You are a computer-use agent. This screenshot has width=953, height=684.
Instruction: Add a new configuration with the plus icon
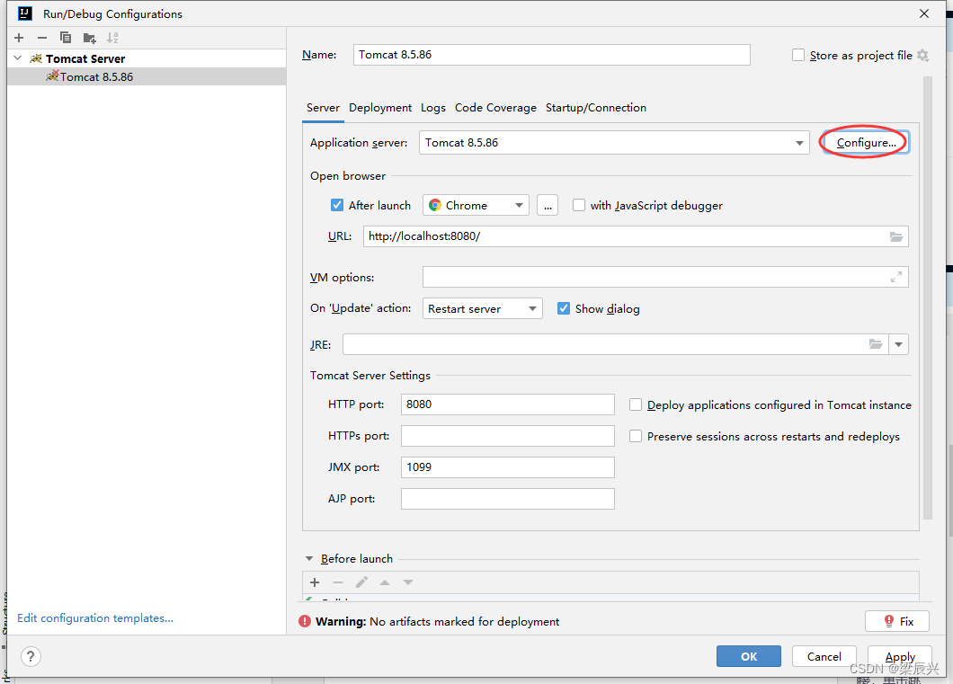[19, 38]
